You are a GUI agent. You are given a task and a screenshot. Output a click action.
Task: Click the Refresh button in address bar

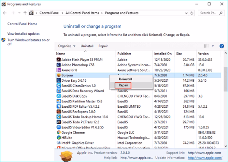click(192, 13)
